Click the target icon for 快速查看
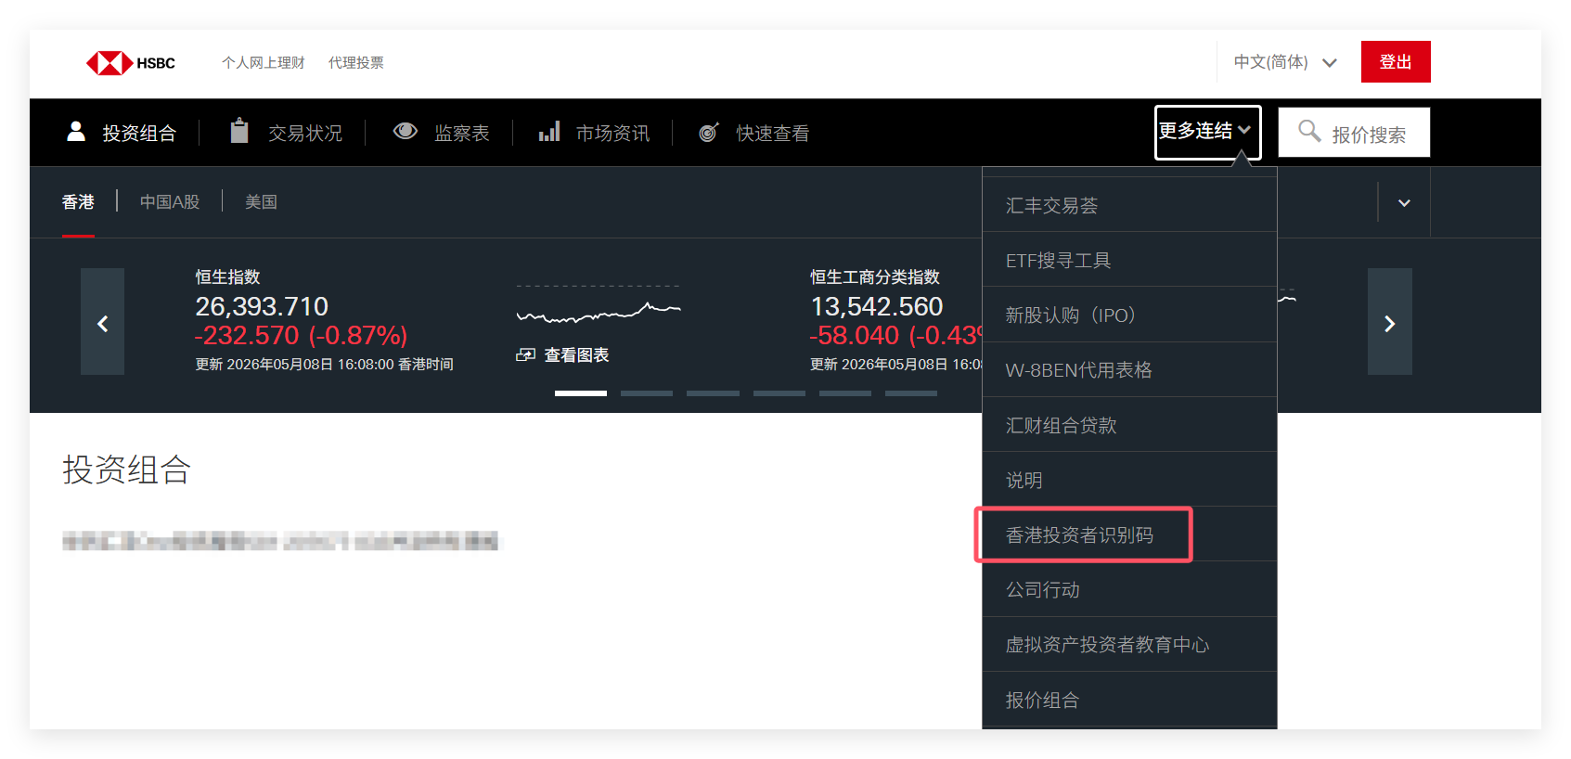1571x759 pixels. [709, 132]
